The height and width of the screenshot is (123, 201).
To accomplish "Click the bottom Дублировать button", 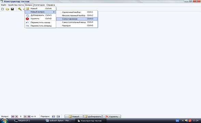I will pos(93,117).
